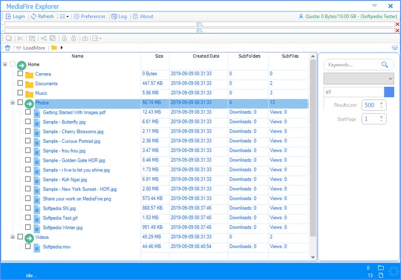This screenshot has width=401, height=280.
Task: Tick the checkbox next to Softpedia.mov
Action: click(27, 246)
